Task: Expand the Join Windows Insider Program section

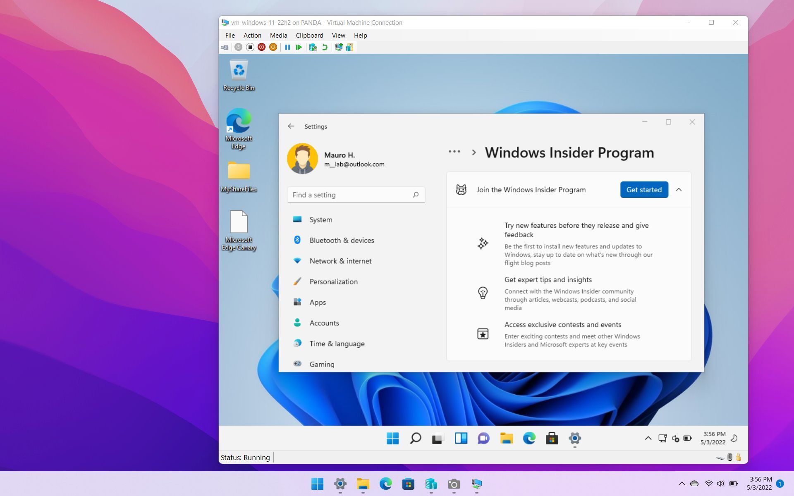Action: [x=679, y=190]
